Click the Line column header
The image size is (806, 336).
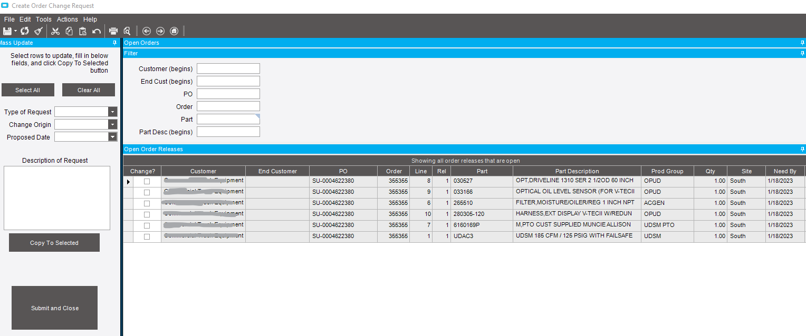click(421, 171)
